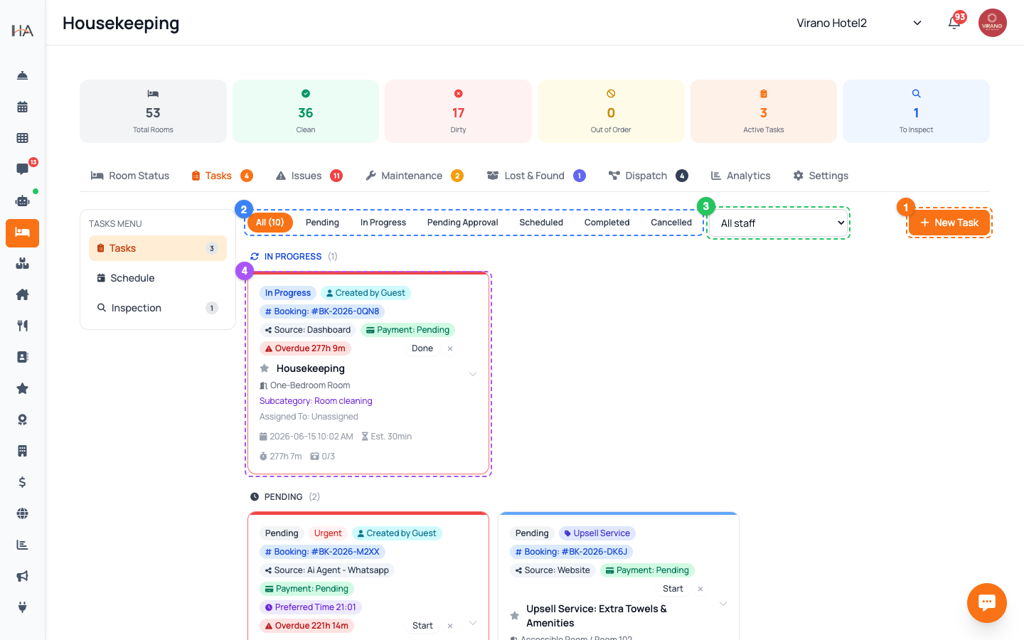Open chat messages with 13 badge
Image resolution: width=1024 pixels, height=640 pixels.
22,169
